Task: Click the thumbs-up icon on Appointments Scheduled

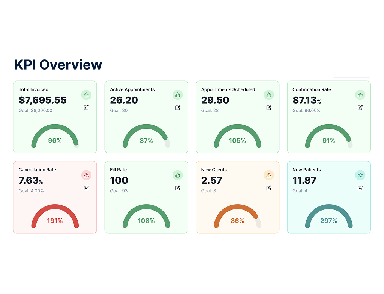Action: tap(269, 95)
